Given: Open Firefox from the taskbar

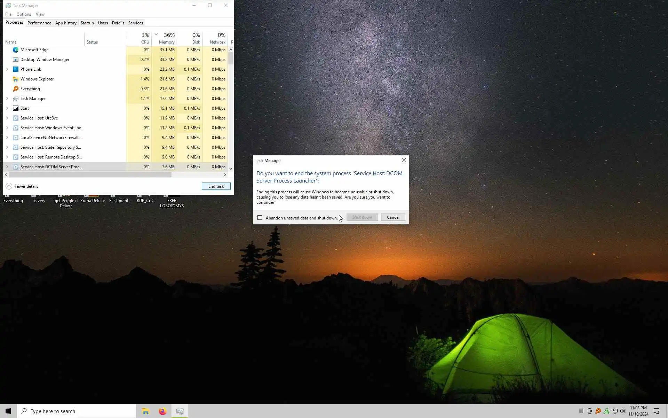Looking at the screenshot, I should click(162, 411).
